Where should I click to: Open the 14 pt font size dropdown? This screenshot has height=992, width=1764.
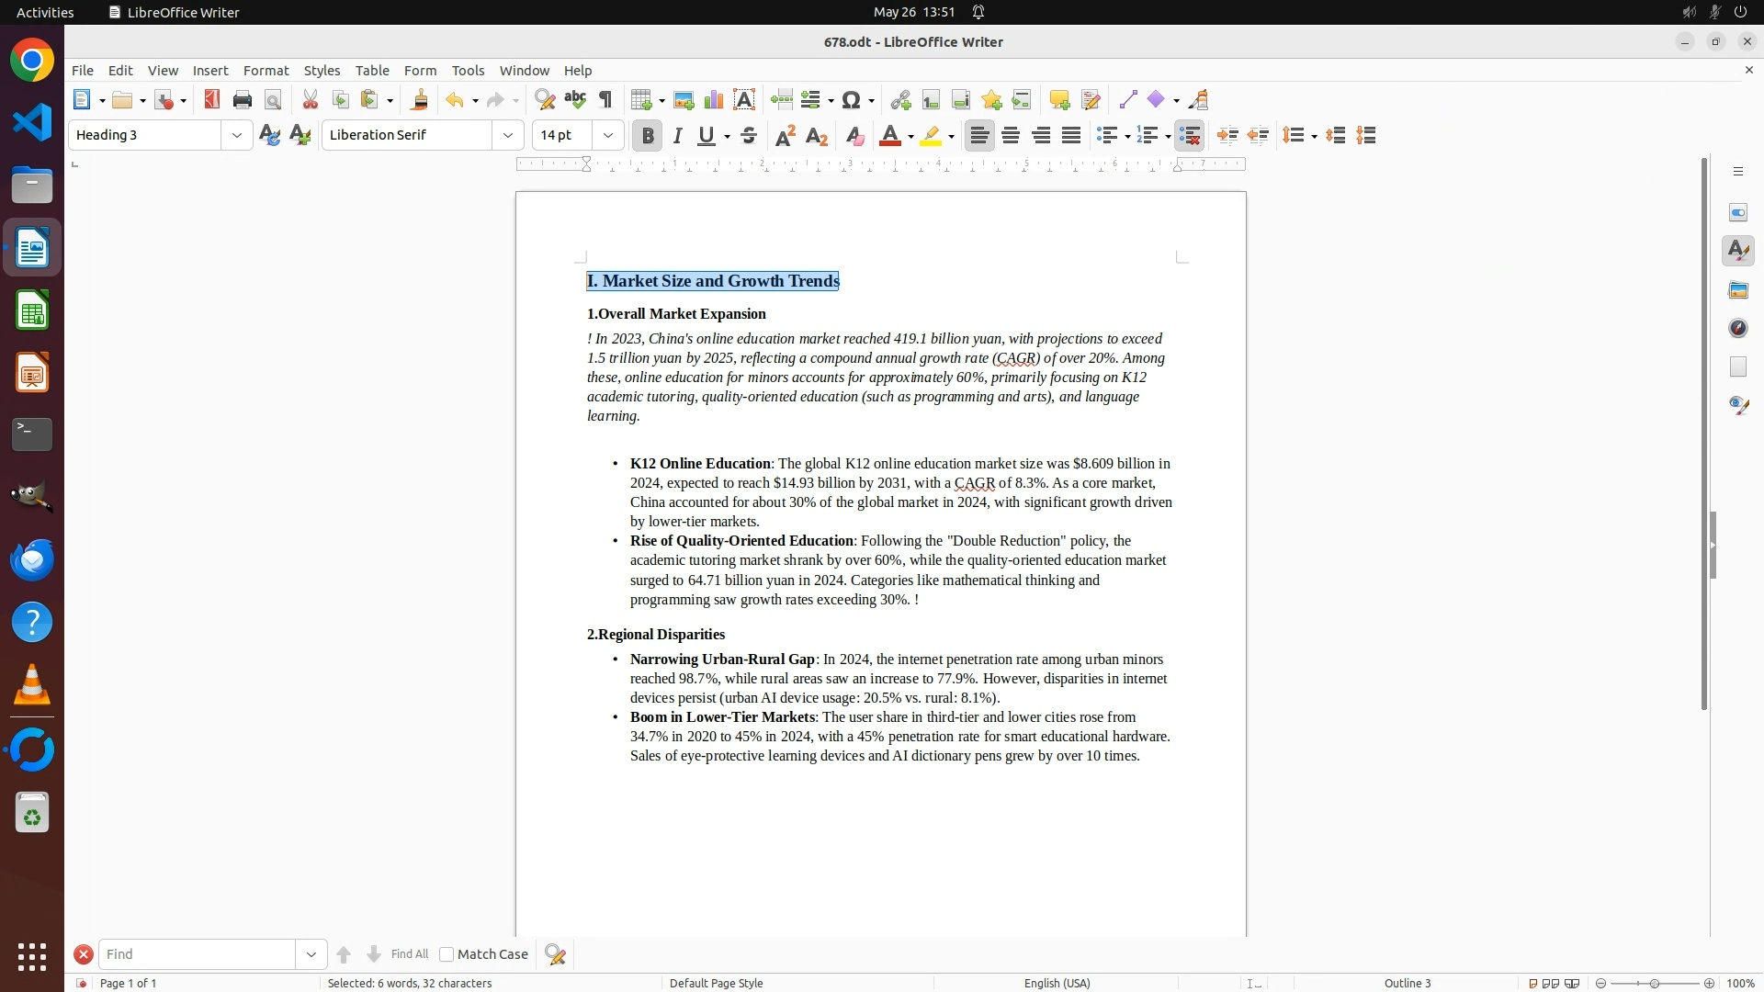608,136
